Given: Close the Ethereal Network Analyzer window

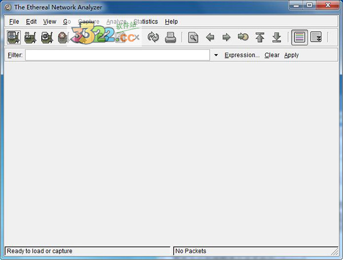Looking at the screenshot, I should (x=328, y=5).
